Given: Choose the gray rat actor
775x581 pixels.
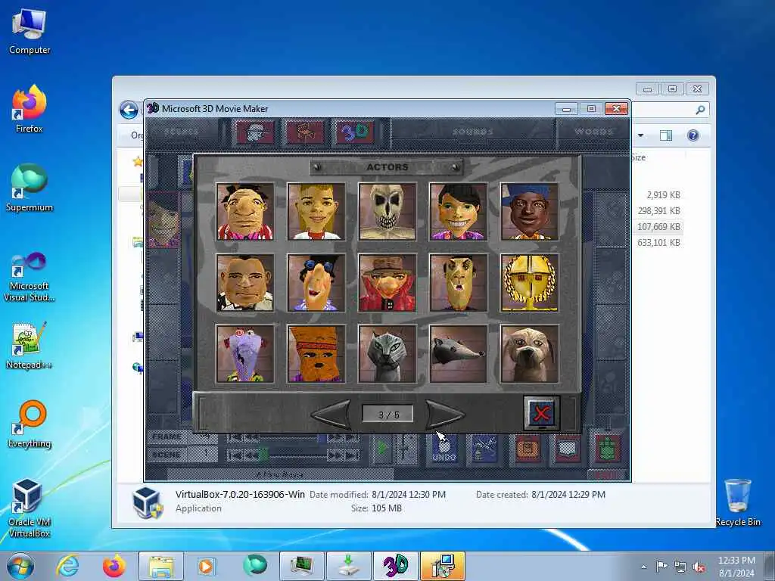Looking at the screenshot, I should click(458, 354).
